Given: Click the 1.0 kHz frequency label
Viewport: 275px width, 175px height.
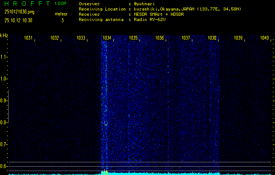Looking at the screenshot, I should pos(3,79).
